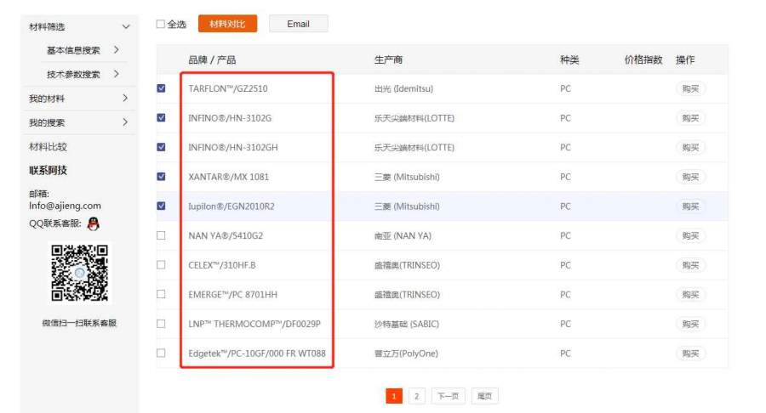Screen dimensions: 766x413
Task: Click the 沙特基础 (SABIC) manufacturer cell
Action: (x=407, y=324)
